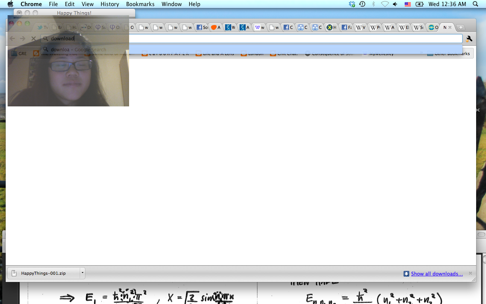Click the Time Machine menu bar icon
Screen dimensions: 486x304
coord(362,4)
